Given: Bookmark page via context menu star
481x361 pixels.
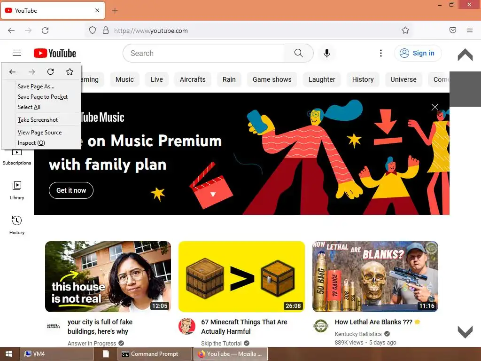Looking at the screenshot, I should 70,72.
